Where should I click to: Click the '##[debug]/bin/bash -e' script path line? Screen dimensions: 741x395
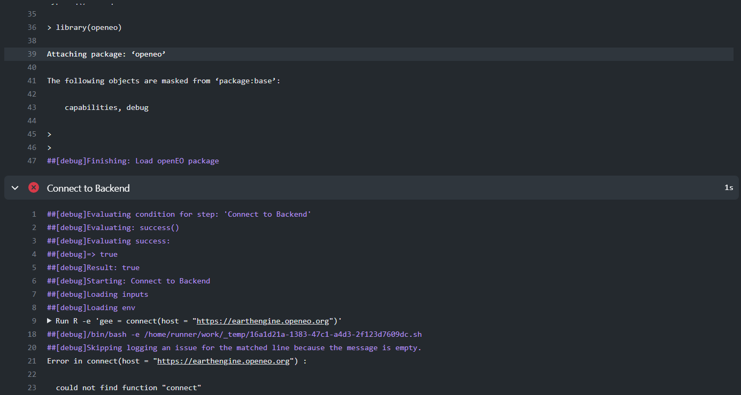(234, 334)
